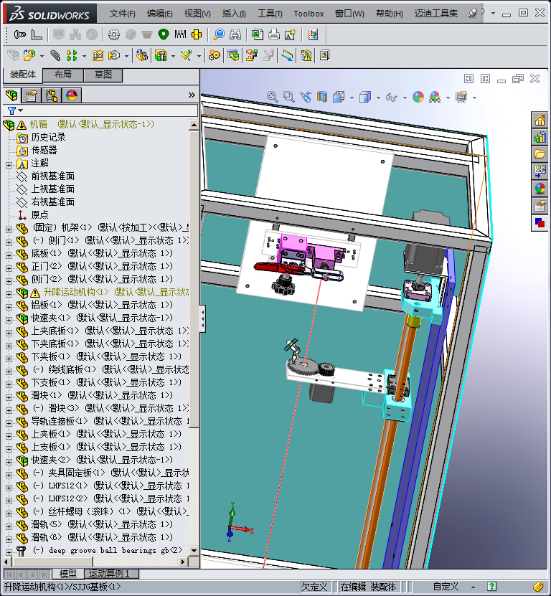This screenshot has width=551, height=596.
Task: Open the Home task pane icon
Action: 540,120
